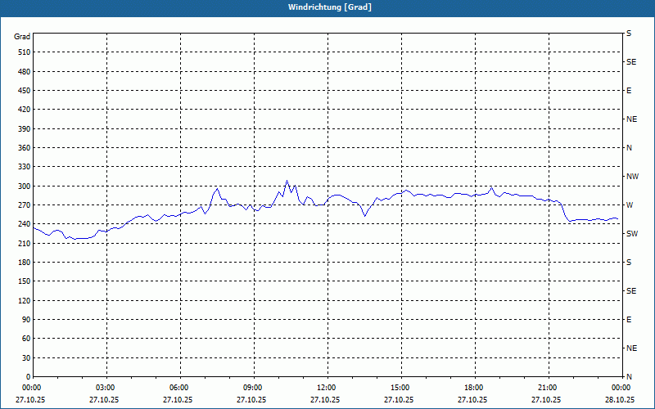Image resolution: width=655 pixels, height=409 pixels.
Task: Click the 180 value on the y-axis
Action: tap(23, 263)
